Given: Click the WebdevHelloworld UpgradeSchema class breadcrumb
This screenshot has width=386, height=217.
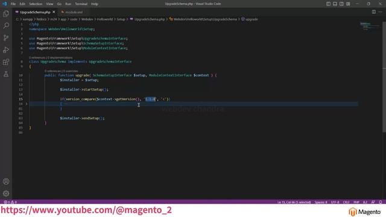Looking at the screenshot, I should click(203, 19).
